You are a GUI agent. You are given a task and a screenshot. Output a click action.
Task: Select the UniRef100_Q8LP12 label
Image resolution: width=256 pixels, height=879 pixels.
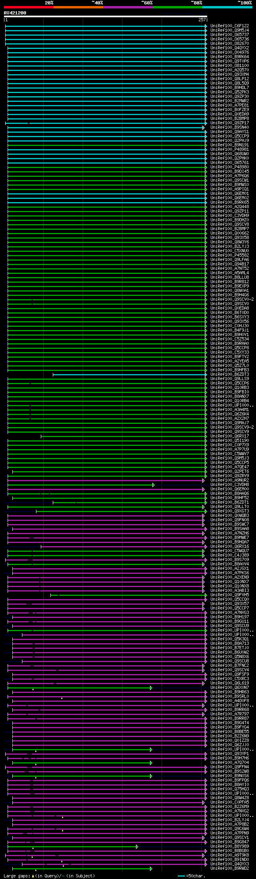(230, 79)
